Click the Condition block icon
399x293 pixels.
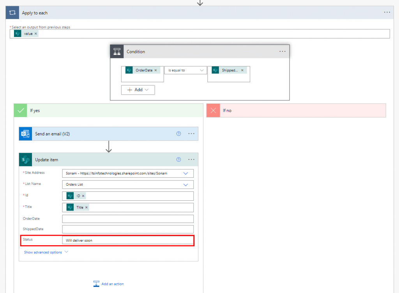(x=117, y=52)
